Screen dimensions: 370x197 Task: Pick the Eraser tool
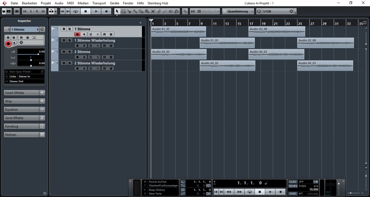point(141,11)
